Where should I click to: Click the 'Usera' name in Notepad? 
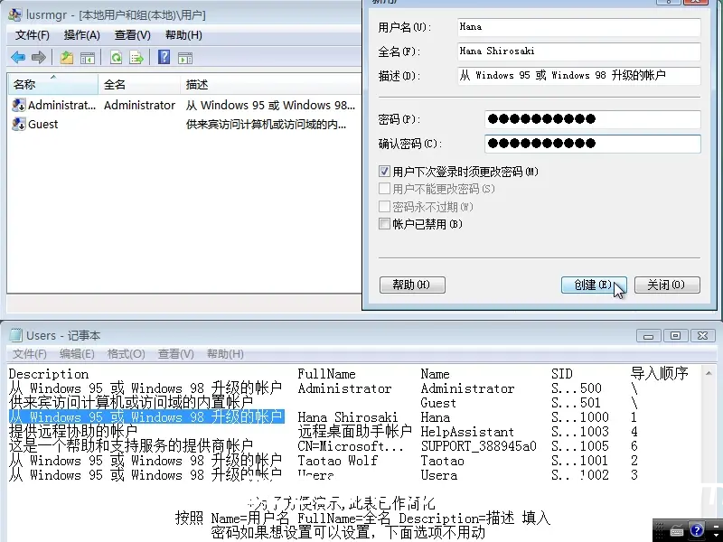439,475
